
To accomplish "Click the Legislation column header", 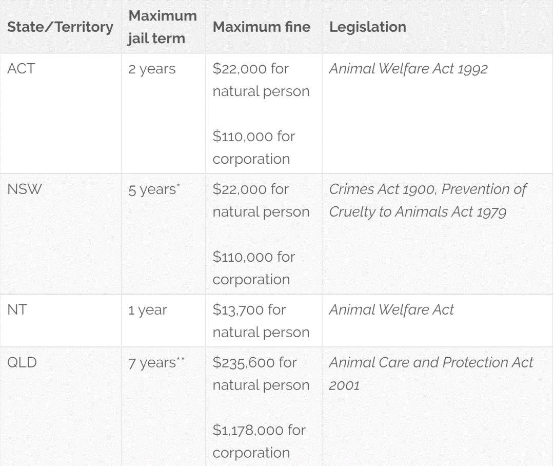I will pos(367,27).
